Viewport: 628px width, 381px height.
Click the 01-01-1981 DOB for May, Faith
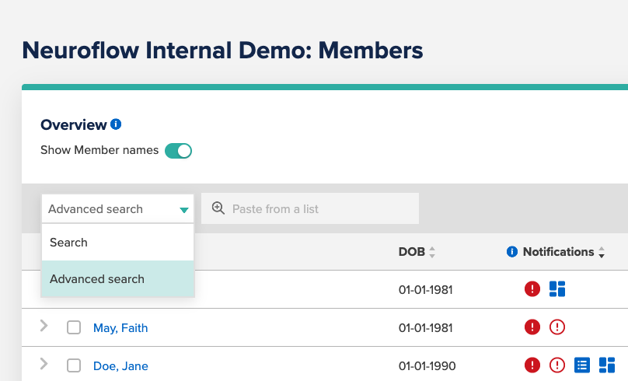[x=425, y=328]
